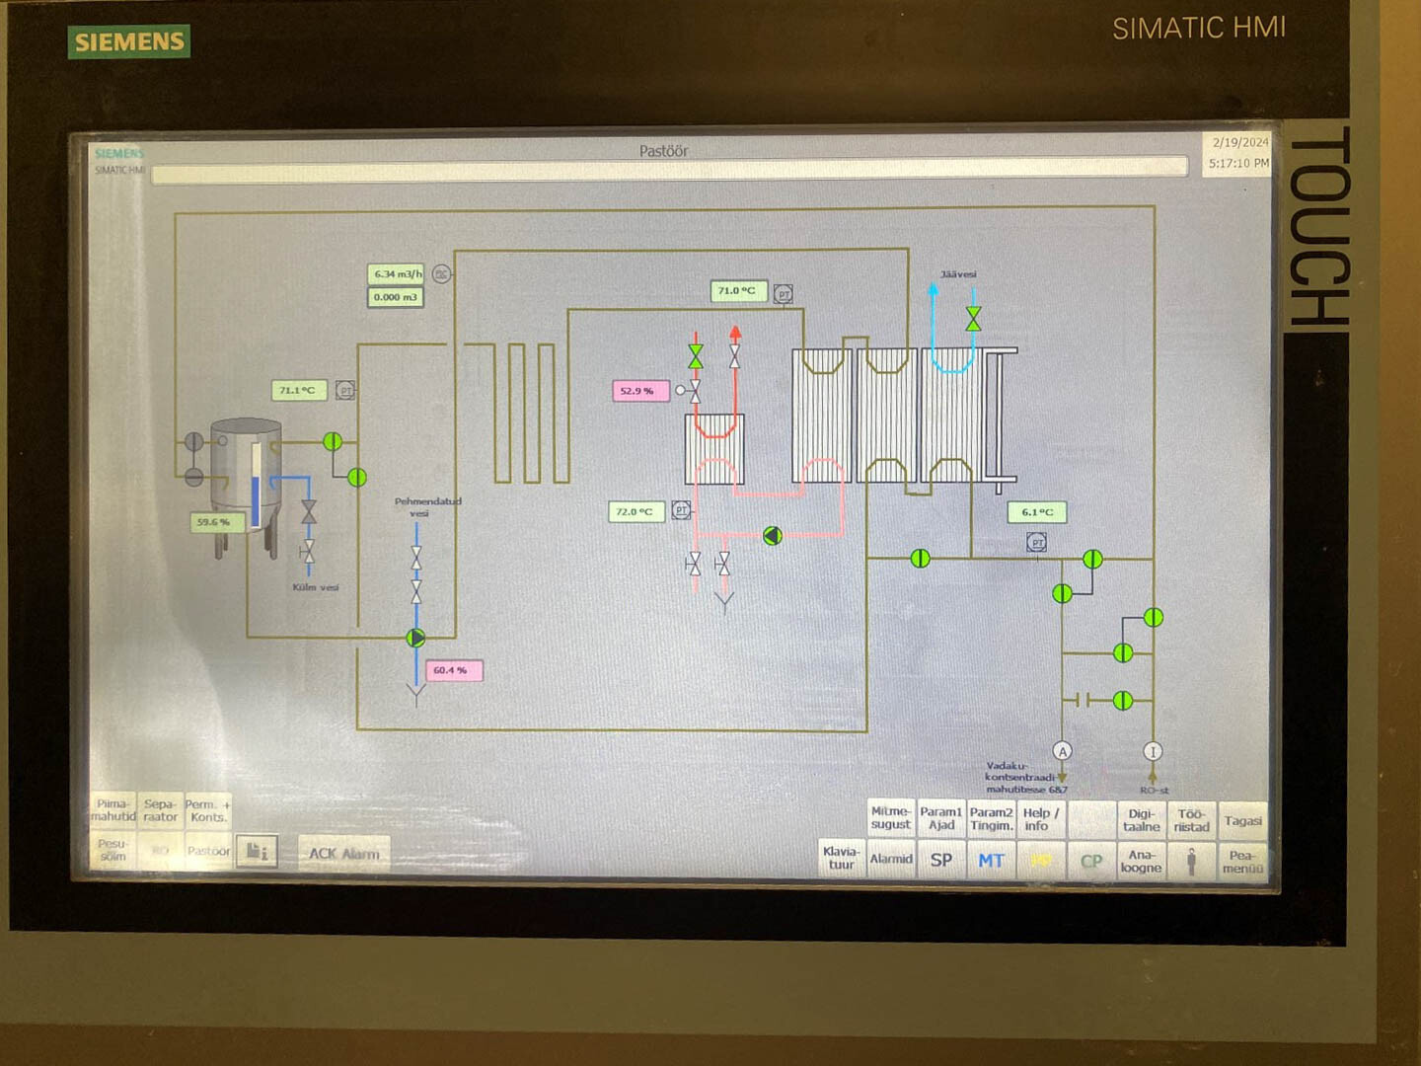1421x1066 pixels.
Task: Click the alarm message bar under the Pastöör title
Action: click(x=669, y=170)
